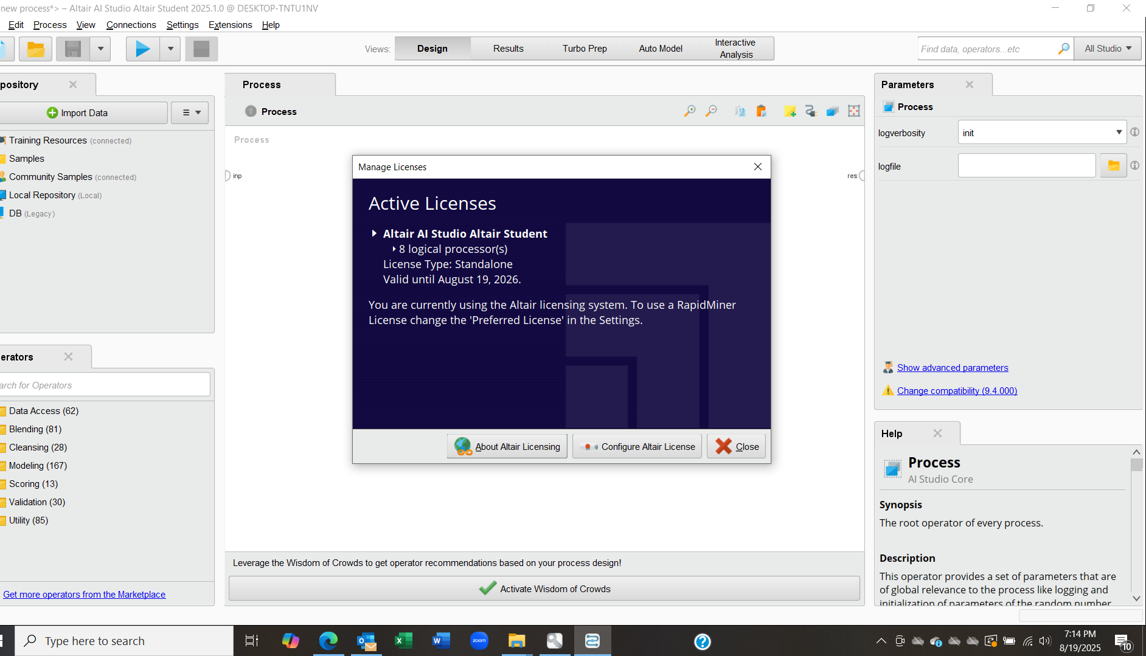Click the blue stacked operators icon in Process toolbar

(x=833, y=111)
